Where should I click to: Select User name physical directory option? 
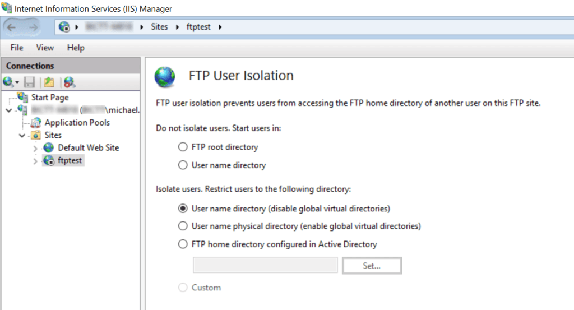tap(183, 226)
